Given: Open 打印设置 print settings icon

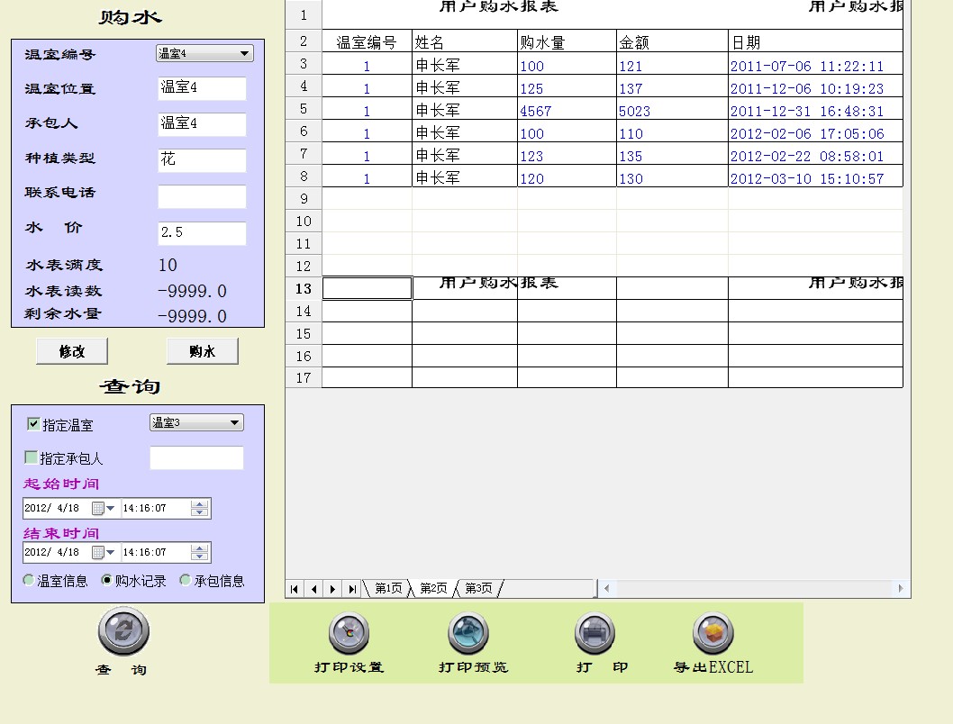Looking at the screenshot, I should pos(349,633).
